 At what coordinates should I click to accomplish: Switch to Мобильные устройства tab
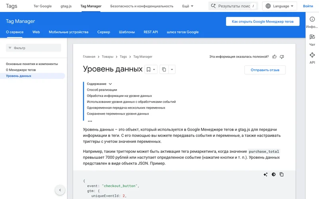69,32
